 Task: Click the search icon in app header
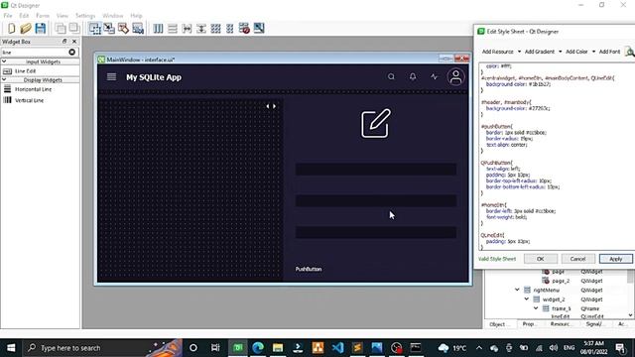tap(391, 76)
